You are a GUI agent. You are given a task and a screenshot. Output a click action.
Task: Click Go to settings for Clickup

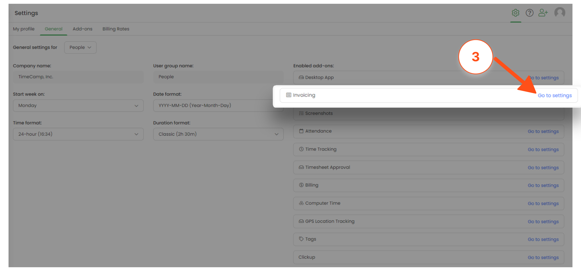(543, 257)
